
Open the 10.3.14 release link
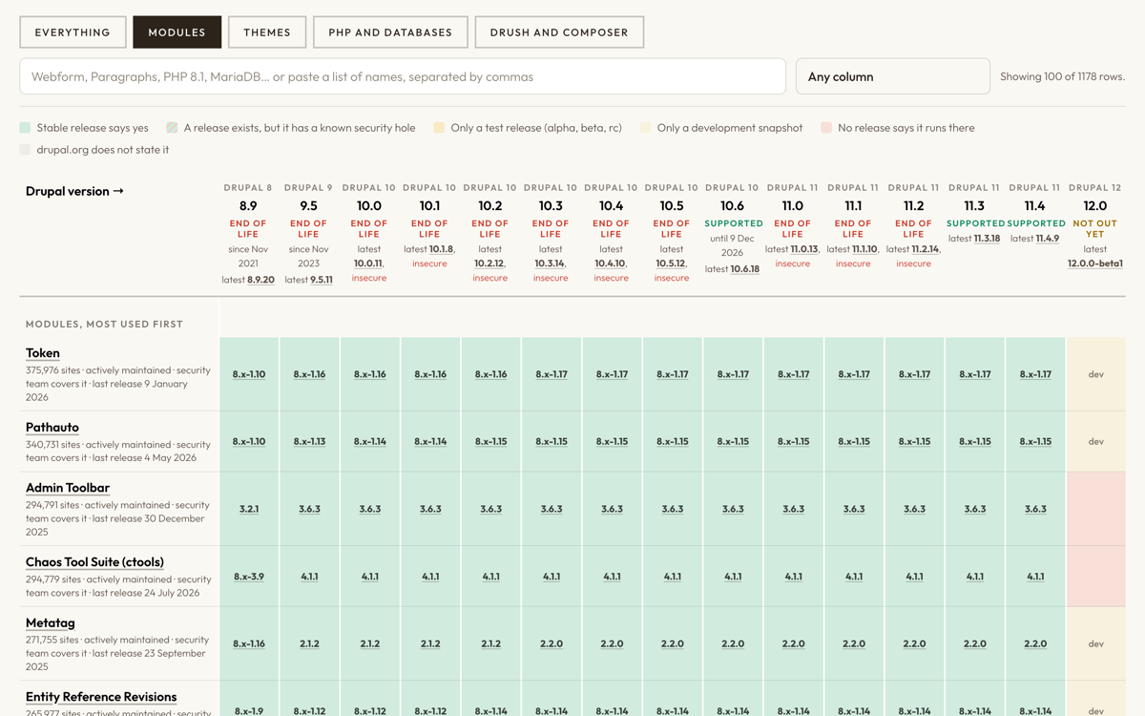pos(551,263)
